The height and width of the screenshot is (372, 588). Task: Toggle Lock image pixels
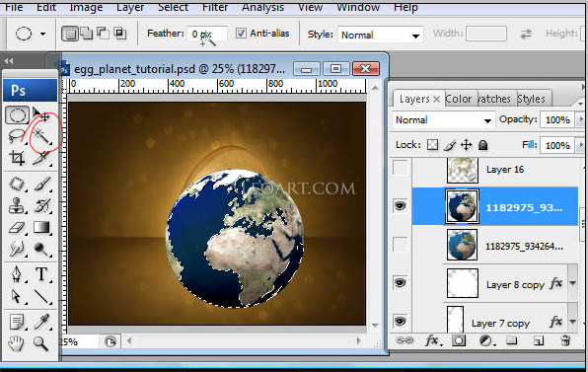point(450,145)
